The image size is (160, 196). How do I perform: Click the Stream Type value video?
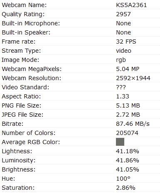click(123, 51)
